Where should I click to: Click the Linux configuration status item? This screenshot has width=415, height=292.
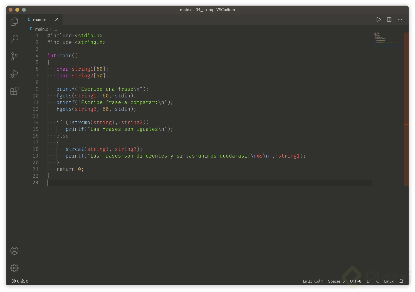click(x=389, y=281)
